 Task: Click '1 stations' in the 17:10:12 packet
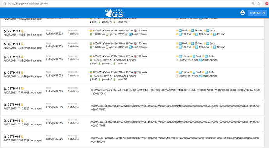click(x=73, y=107)
